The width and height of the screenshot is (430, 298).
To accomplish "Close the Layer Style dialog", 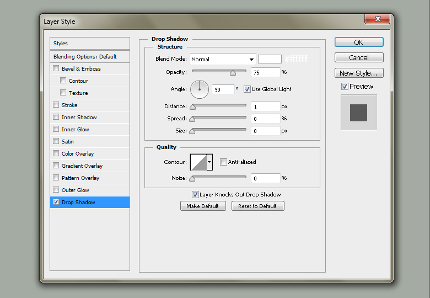I will pyautogui.click(x=378, y=19).
